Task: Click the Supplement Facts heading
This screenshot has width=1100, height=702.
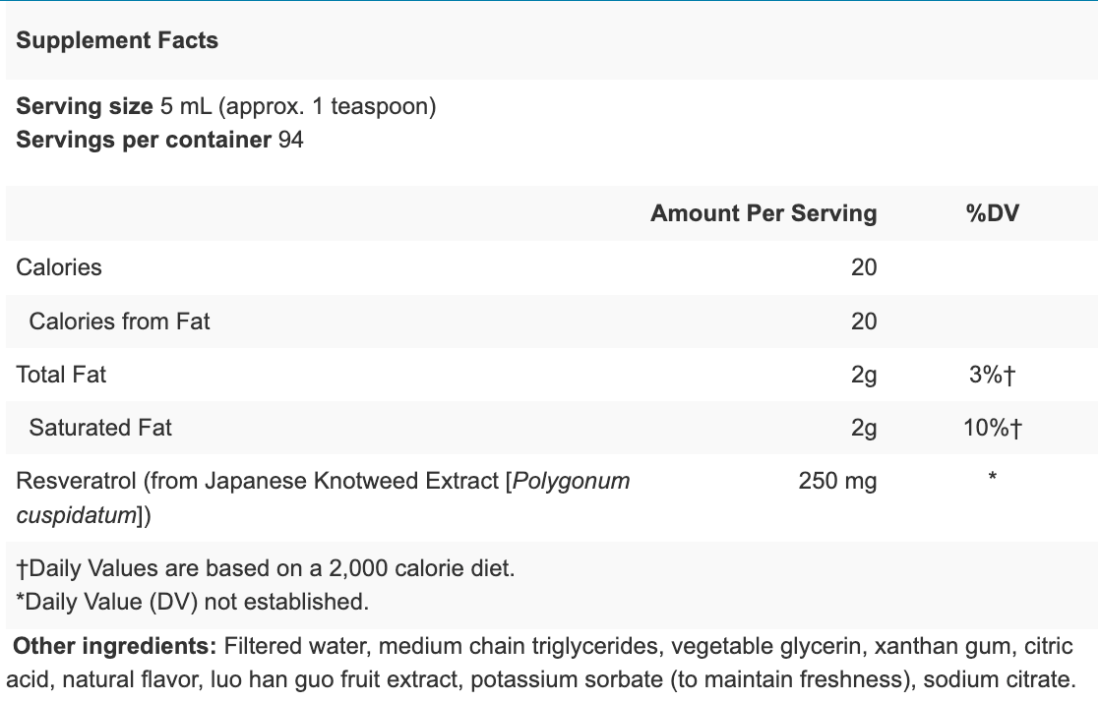Action: pyautogui.click(x=117, y=40)
